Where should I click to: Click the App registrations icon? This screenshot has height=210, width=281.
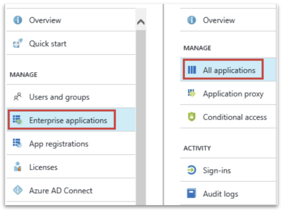[18, 143]
